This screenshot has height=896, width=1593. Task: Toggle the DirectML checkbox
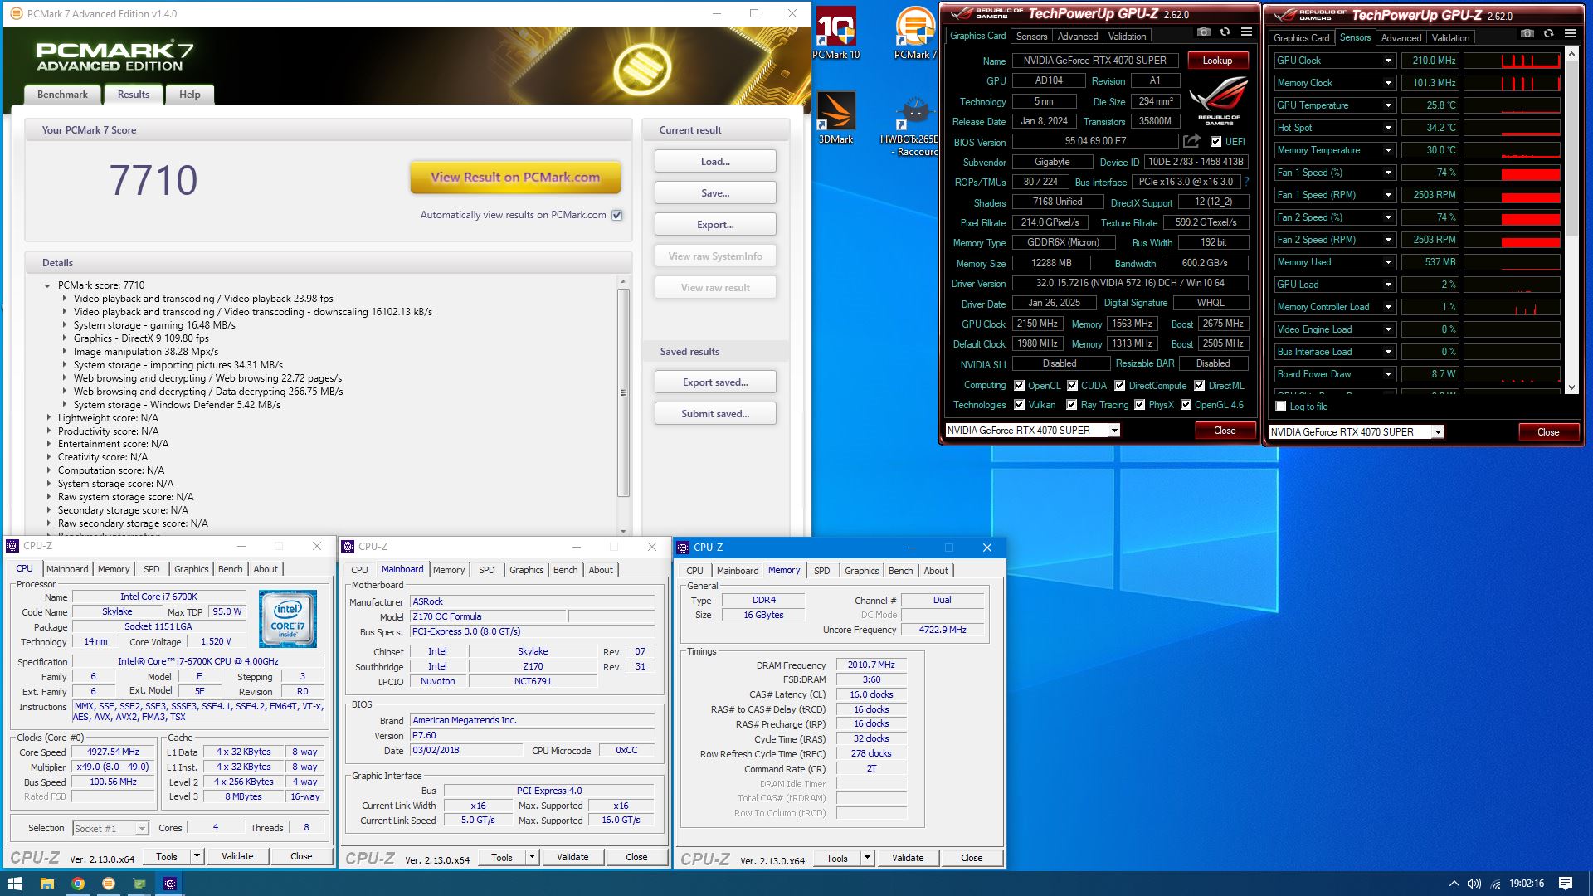(1199, 386)
